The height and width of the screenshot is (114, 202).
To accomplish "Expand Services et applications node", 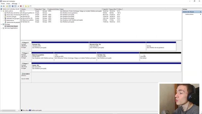I will [1, 28].
